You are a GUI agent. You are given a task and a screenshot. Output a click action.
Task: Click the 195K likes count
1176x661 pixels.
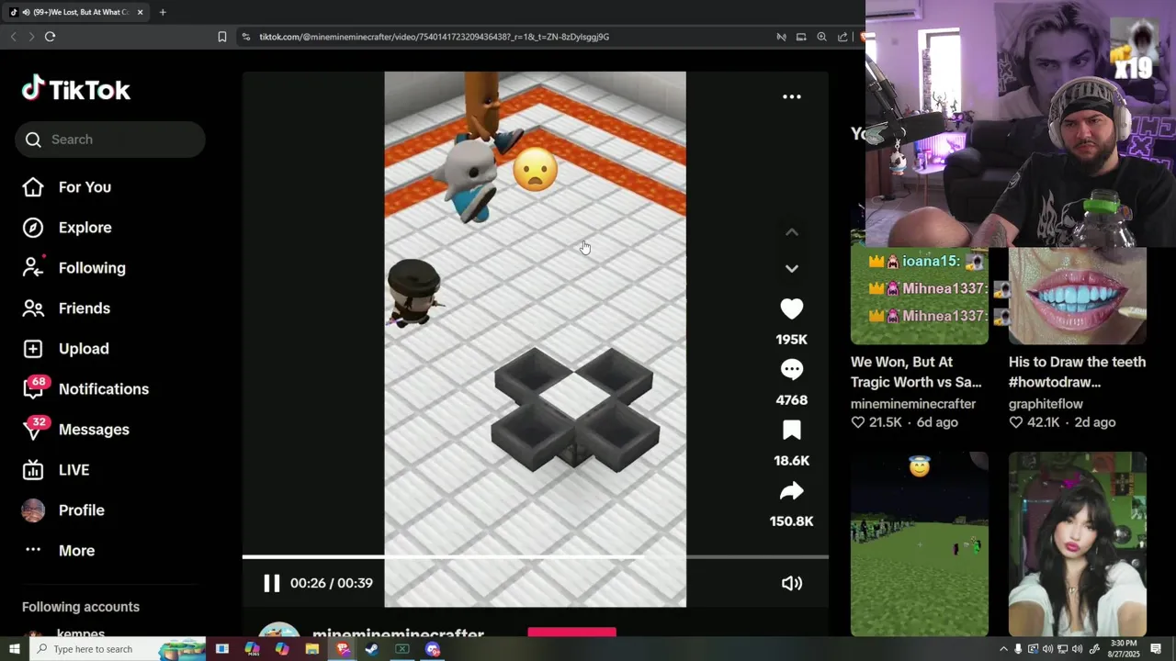click(x=791, y=340)
